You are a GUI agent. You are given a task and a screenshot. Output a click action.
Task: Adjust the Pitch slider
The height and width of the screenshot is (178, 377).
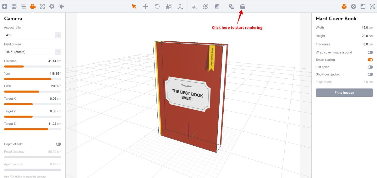[x=33, y=92]
